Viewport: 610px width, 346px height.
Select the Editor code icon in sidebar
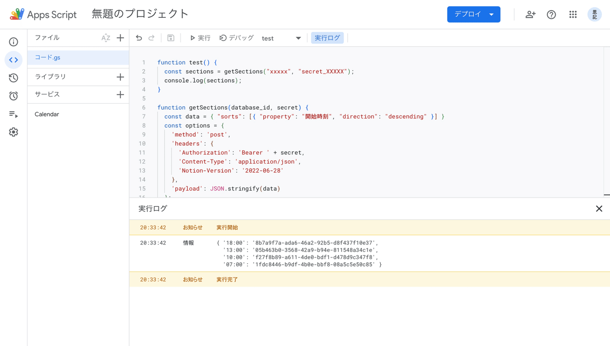pos(14,60)
